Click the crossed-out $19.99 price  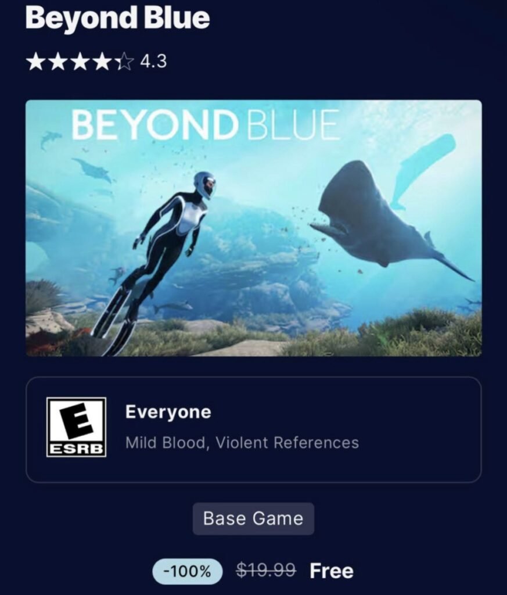click(x=266, y=570)
